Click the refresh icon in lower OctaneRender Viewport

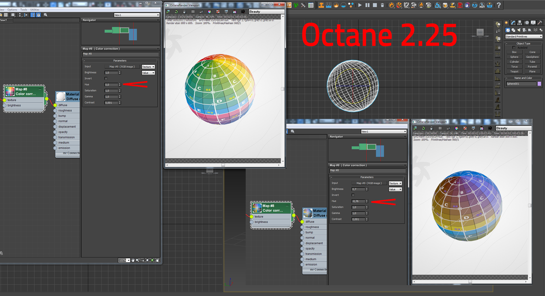click(423, 128)
